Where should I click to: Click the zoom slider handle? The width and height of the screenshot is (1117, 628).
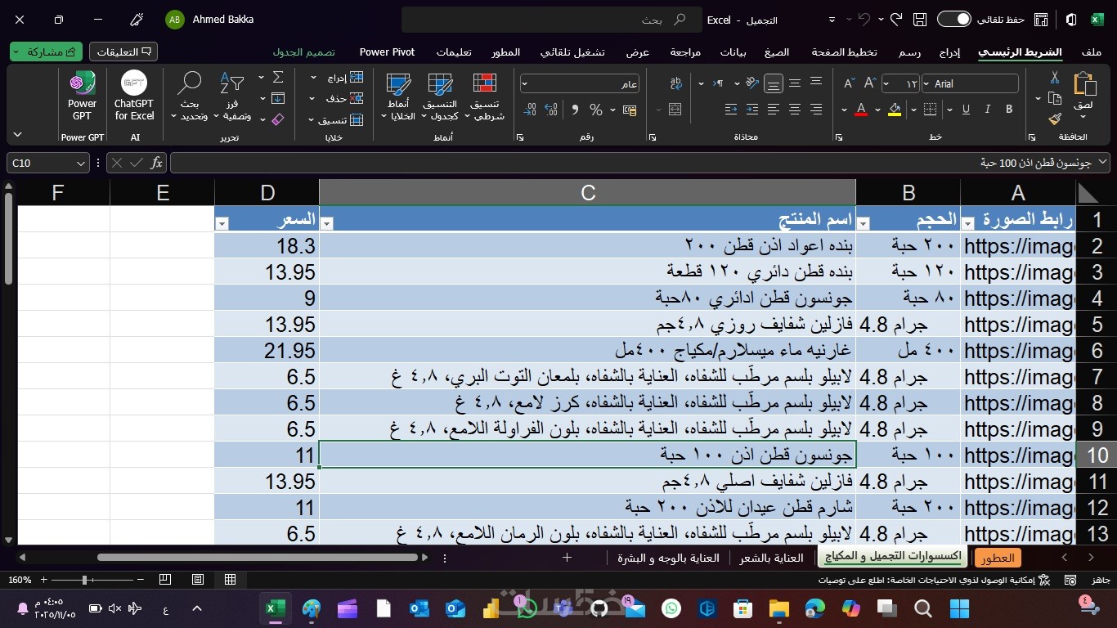tap(85, 580)
